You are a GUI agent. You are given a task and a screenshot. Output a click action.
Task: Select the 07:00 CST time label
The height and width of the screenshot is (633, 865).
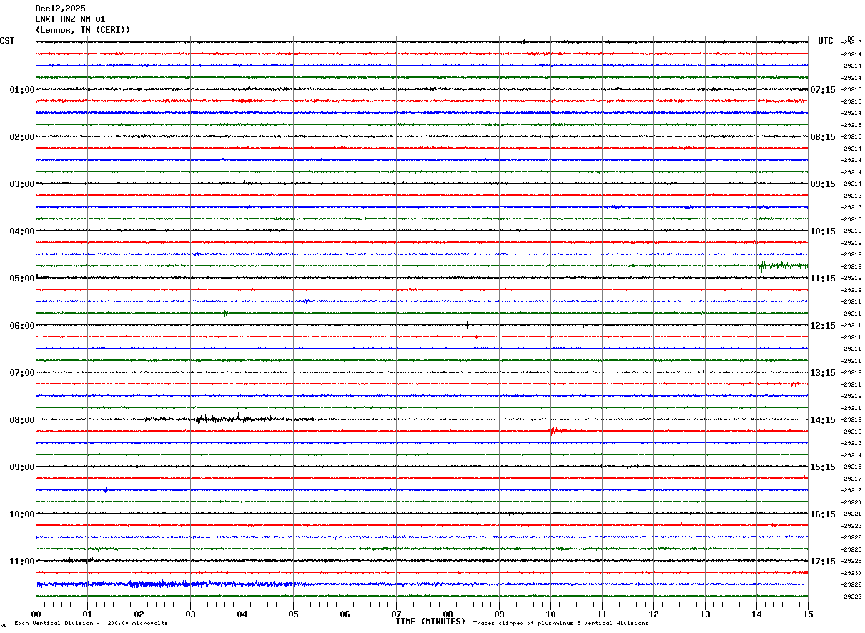[x=22, y=373]
